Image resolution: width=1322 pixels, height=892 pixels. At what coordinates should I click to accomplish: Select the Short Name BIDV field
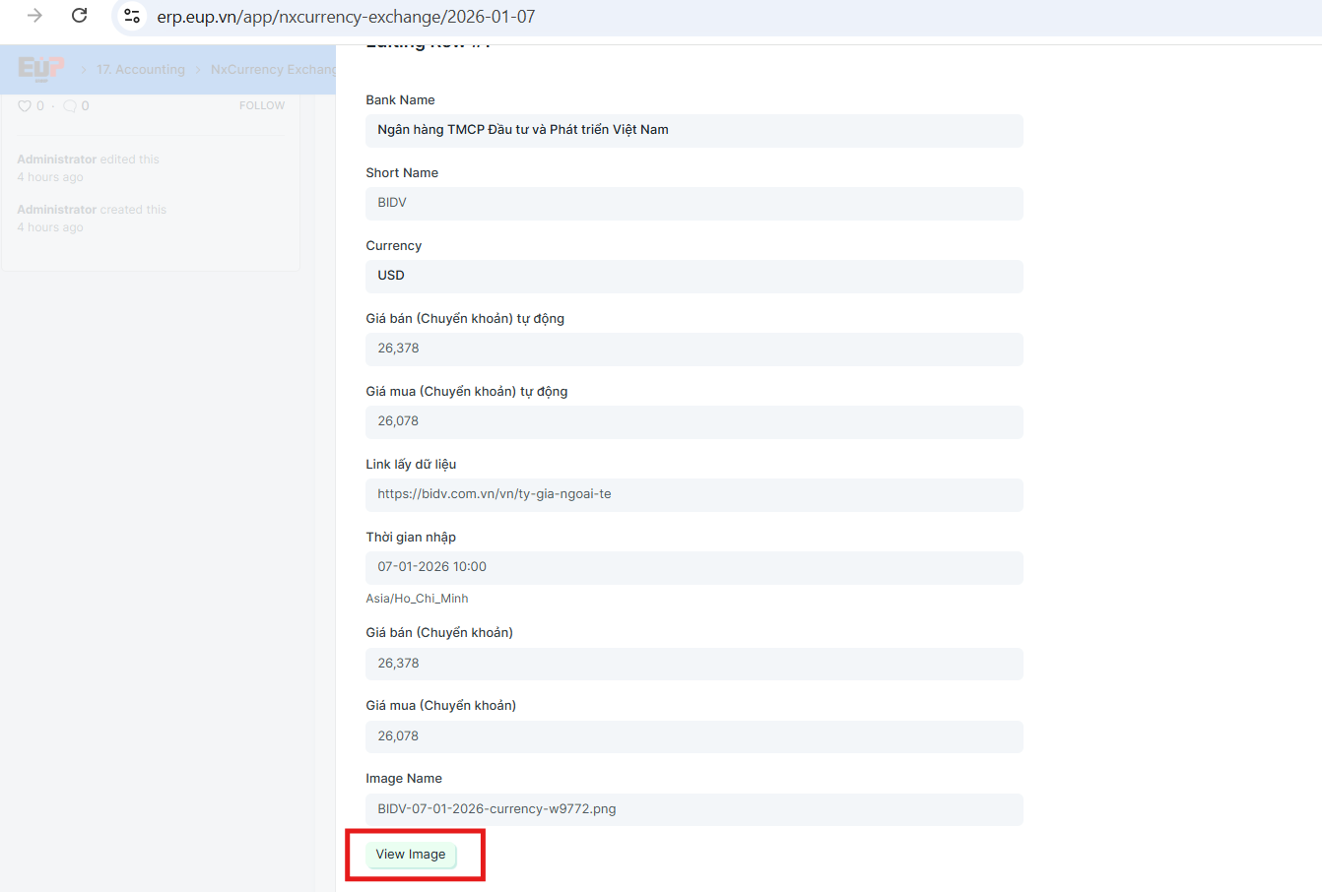point(694,203)
